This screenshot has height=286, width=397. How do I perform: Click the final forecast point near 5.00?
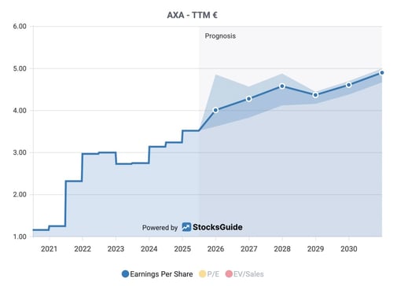382,73
